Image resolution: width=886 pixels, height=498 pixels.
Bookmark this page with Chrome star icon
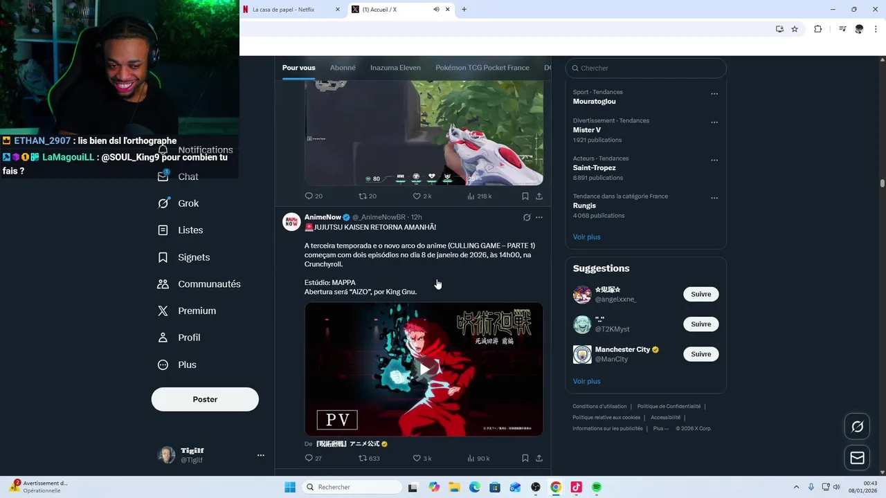point(795,29)
